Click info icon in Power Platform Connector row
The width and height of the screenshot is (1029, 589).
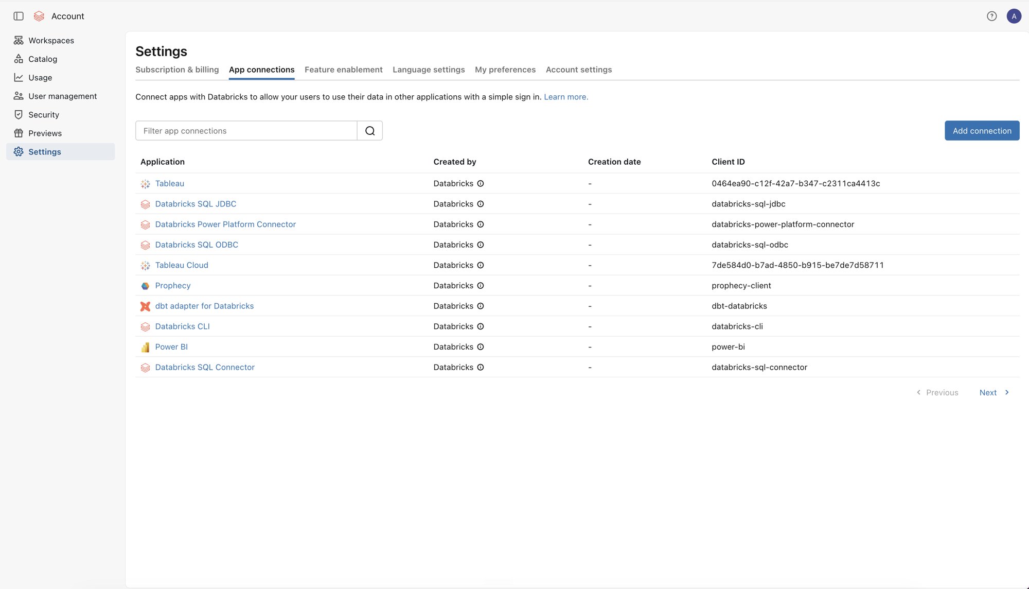[481, 224]
